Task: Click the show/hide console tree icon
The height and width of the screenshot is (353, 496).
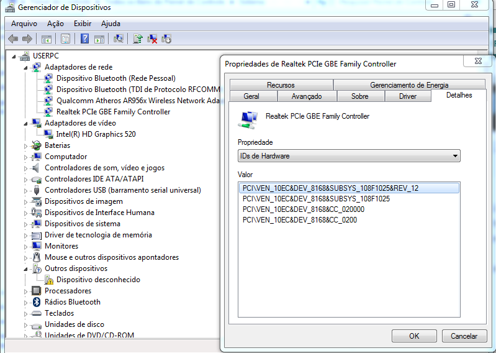Action: 46,39
